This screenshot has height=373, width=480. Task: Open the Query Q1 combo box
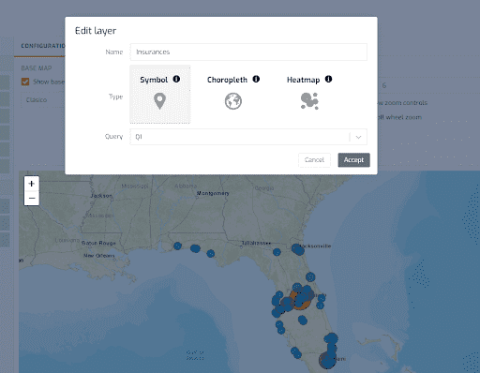pyautogui.click(x=248, y=137)
